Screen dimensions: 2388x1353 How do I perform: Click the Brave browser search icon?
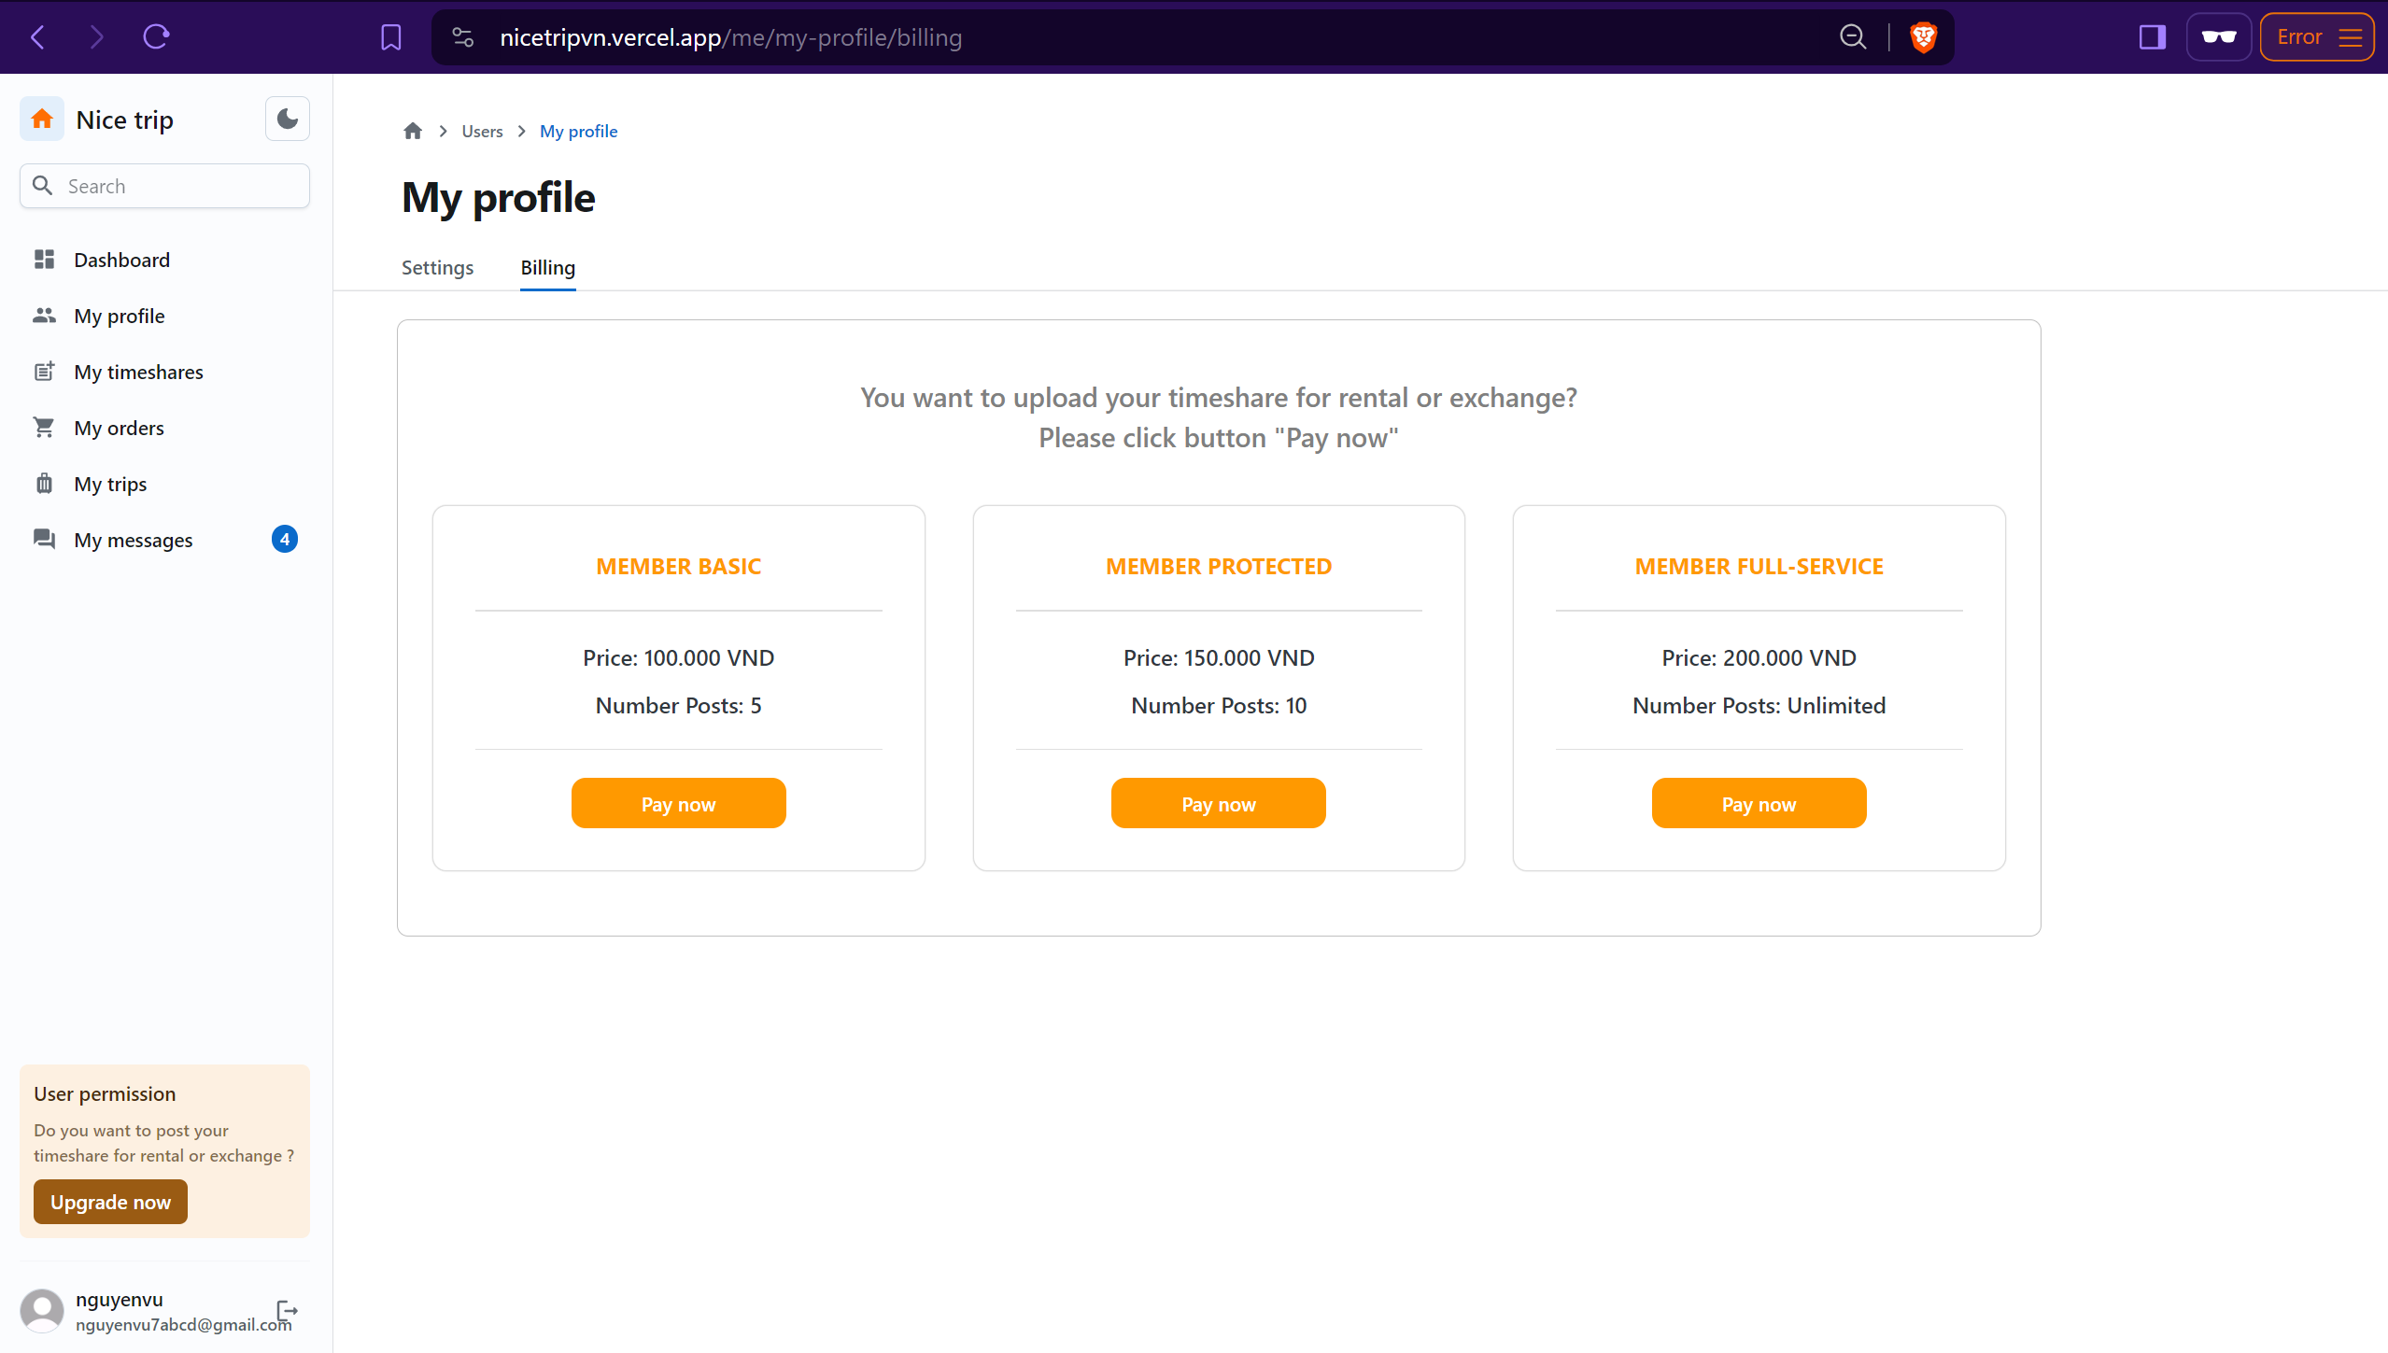point(1850,36)
